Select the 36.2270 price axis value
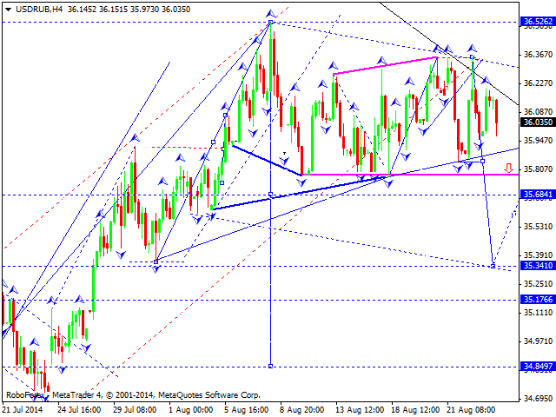The height and width of the screenshot is (417, 556). coord(538,83)
